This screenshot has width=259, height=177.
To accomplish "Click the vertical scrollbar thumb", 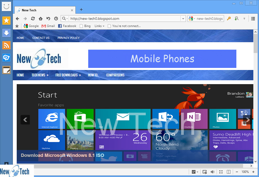I will tap(255, 43).
